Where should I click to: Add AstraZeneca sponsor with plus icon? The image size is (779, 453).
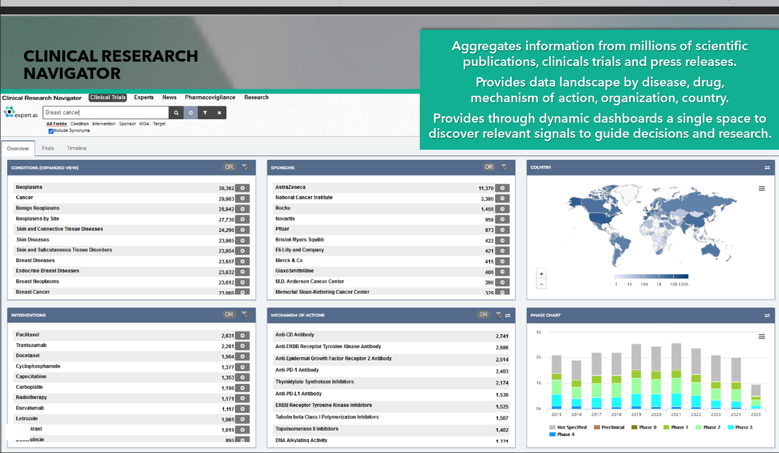[x=503, y=188]
